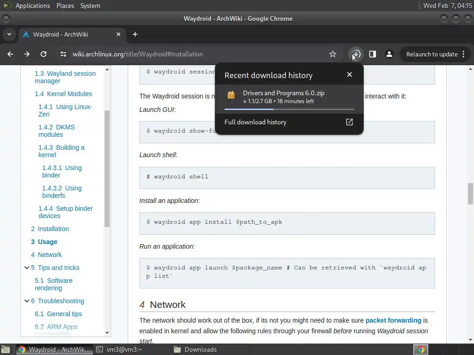Close the Recent download history popup
Image resolution: width=474 pixels, height=355 pixels.
pos(349,74)
